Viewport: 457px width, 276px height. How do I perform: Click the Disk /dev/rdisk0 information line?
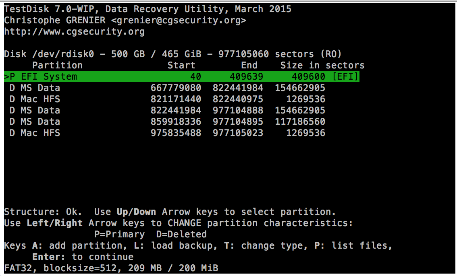pos(173,54)
